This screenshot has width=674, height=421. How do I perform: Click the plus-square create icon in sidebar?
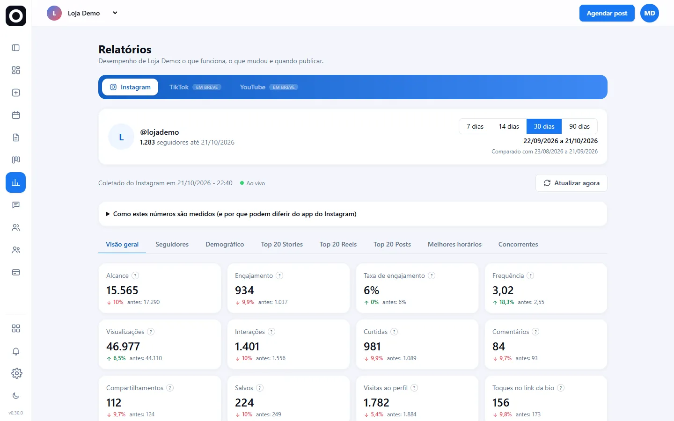16,93
